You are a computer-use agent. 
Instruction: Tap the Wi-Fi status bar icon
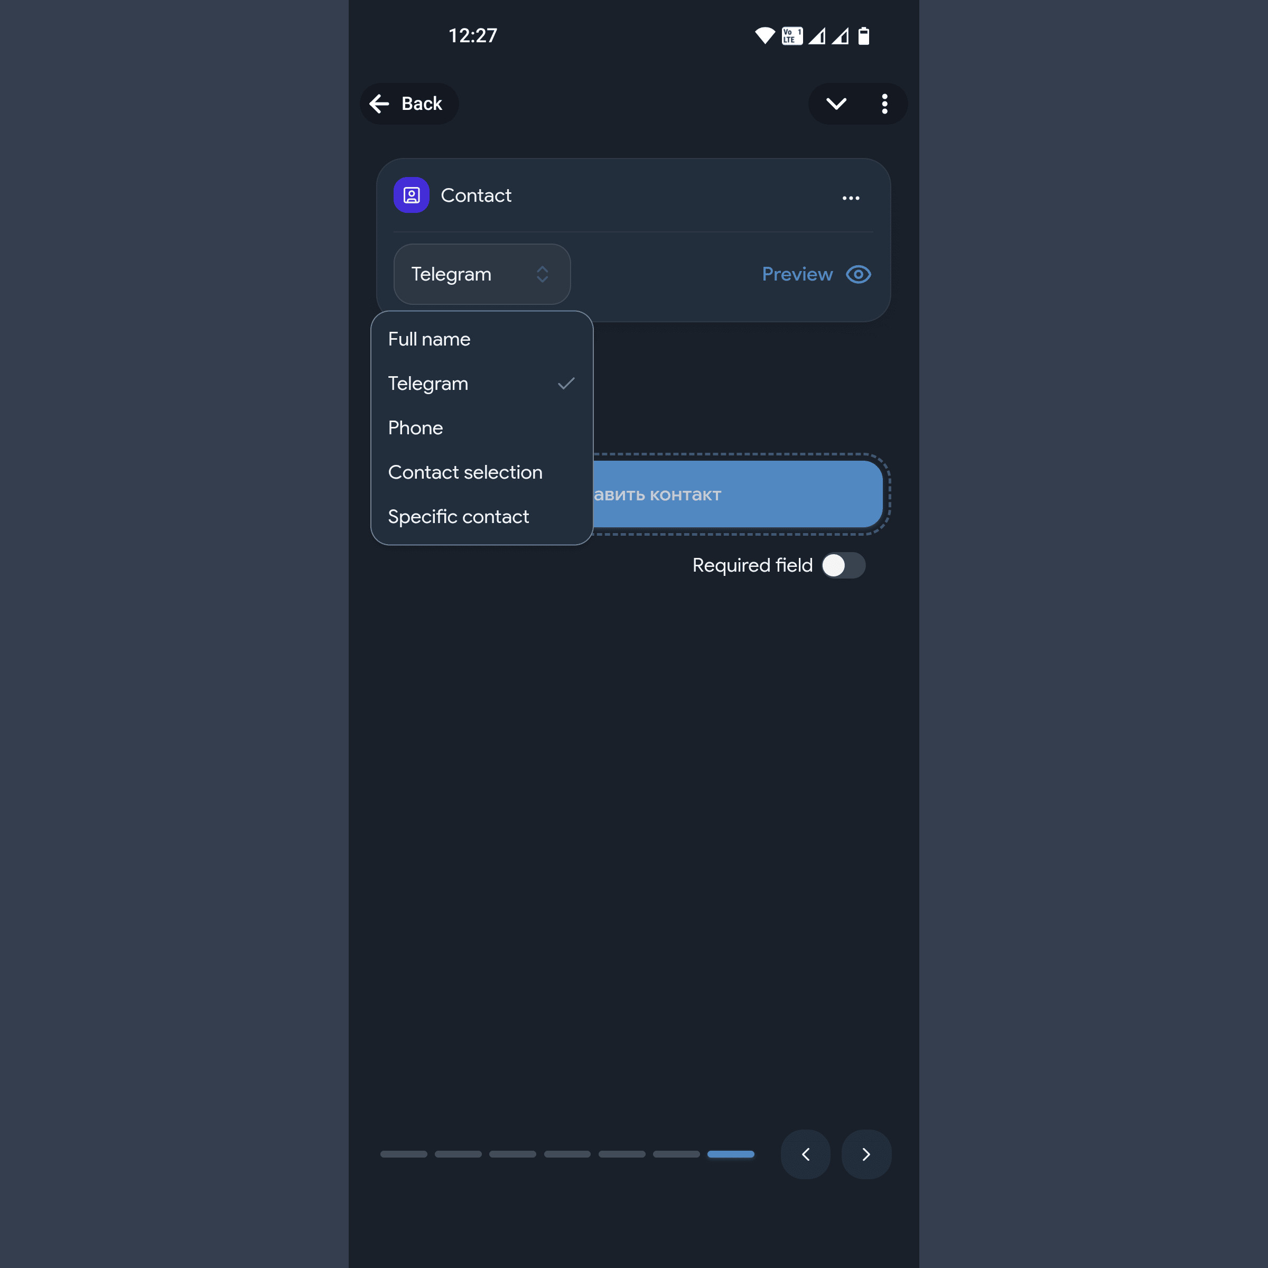(764, 35)
